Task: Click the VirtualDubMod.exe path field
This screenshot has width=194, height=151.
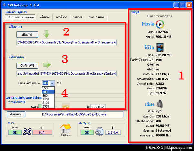Action: (x=74, y=114)
